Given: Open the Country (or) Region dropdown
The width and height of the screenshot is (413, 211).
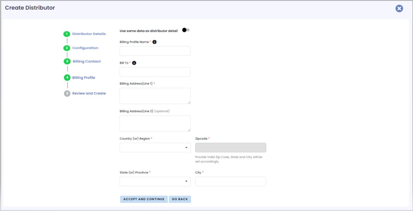Looking at the screenshot, I should pos(155,148).
